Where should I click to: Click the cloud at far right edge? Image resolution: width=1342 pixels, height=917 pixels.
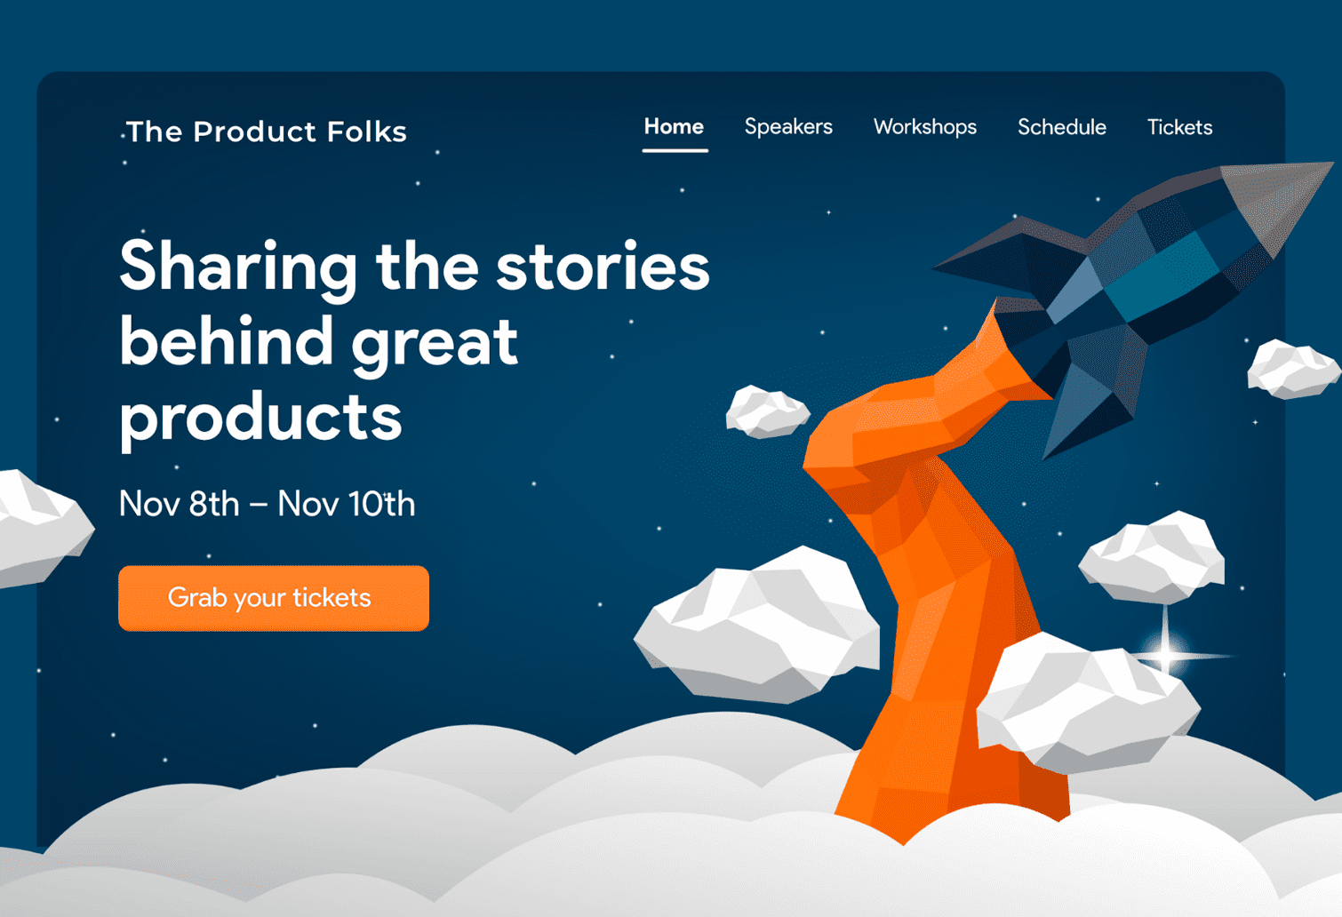click(x=1294, y=368)
